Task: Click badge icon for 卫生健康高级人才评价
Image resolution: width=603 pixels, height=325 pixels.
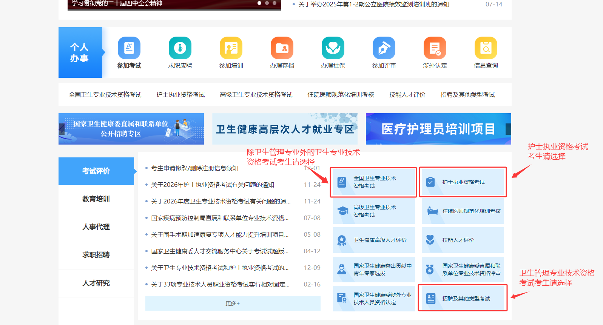Action: (342, 240)
